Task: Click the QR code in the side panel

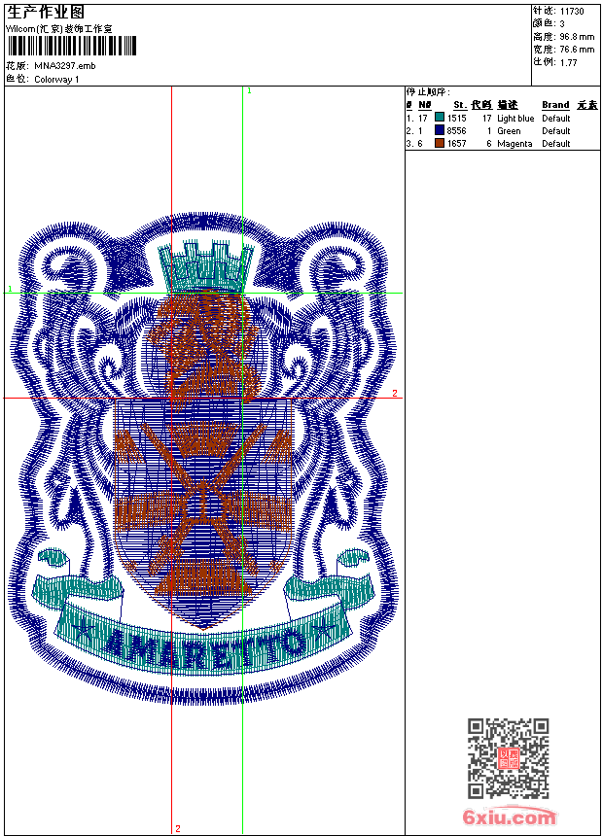Action: coord(509,758)
